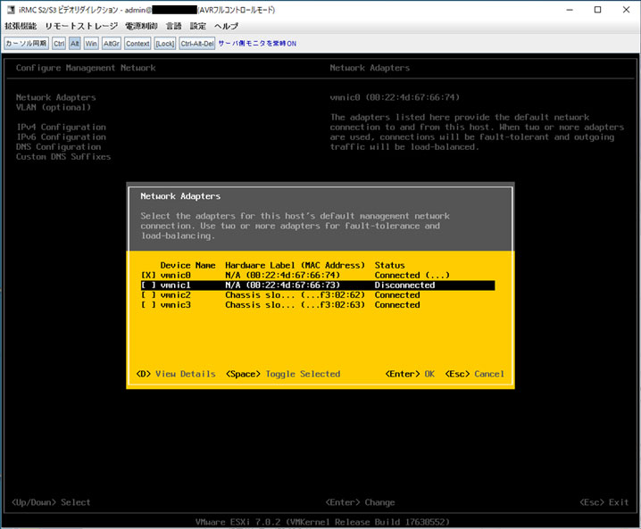Viewport: 641px width, 529px height.
Task: Send Ctrl-Alt-Del to the server
Action: 197,44
